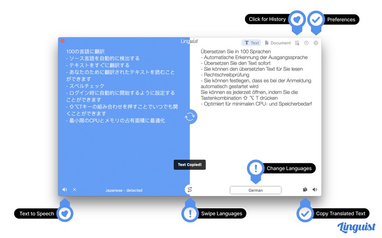Swap source and target languages
The height and width of the screenshot is (238, 382).
pyautogui.click(x=190, y=189)
